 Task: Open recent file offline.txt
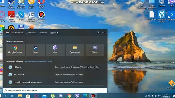pos(55,67)
